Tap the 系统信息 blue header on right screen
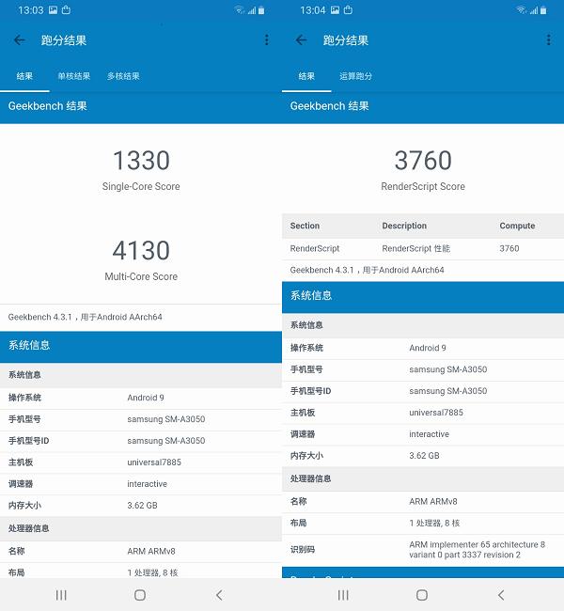This screenshot has height=611, width=564. point(423,297)
